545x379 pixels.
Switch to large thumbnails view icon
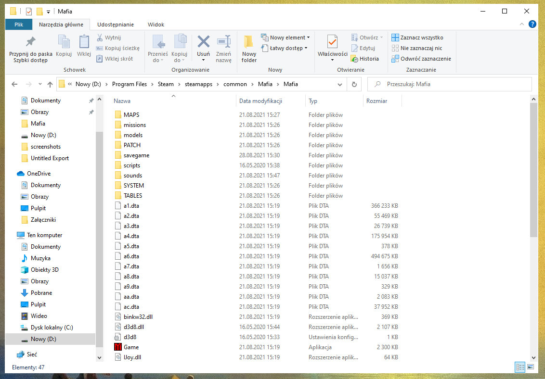(531, 367)
